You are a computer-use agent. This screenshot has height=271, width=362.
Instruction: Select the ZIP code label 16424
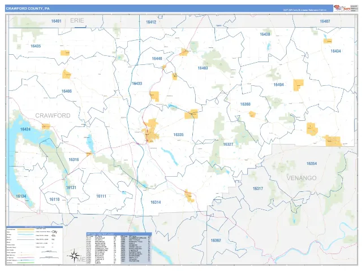coord(25,129)
